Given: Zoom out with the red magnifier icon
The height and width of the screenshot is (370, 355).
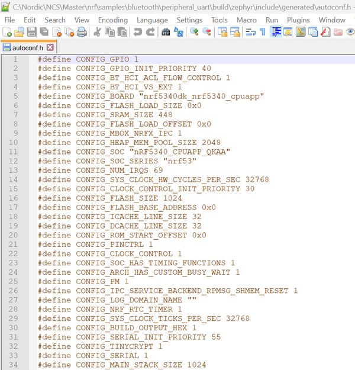Looking at the screenshot, I should [x=206, y=32].
